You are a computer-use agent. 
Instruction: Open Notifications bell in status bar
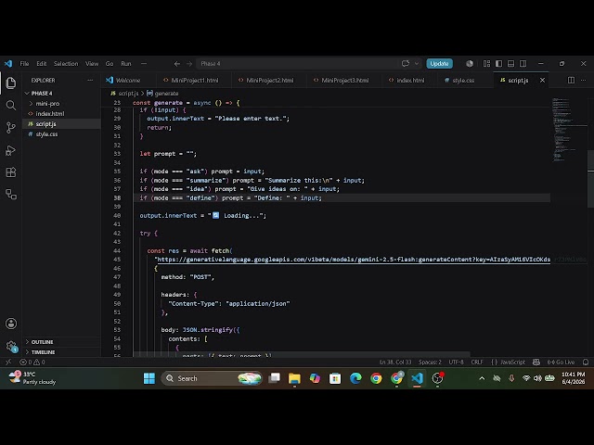(x=586, y=362)
